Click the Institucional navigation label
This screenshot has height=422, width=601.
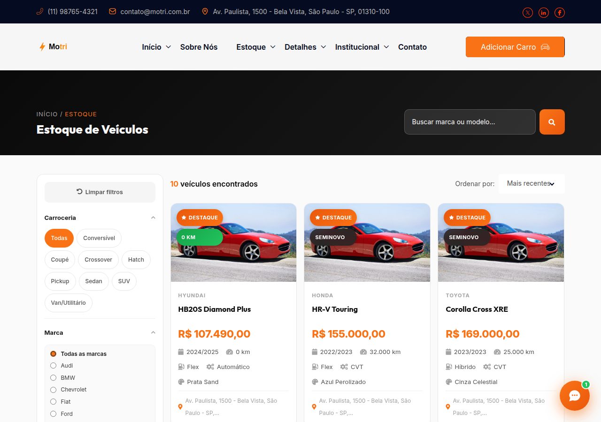357,47
